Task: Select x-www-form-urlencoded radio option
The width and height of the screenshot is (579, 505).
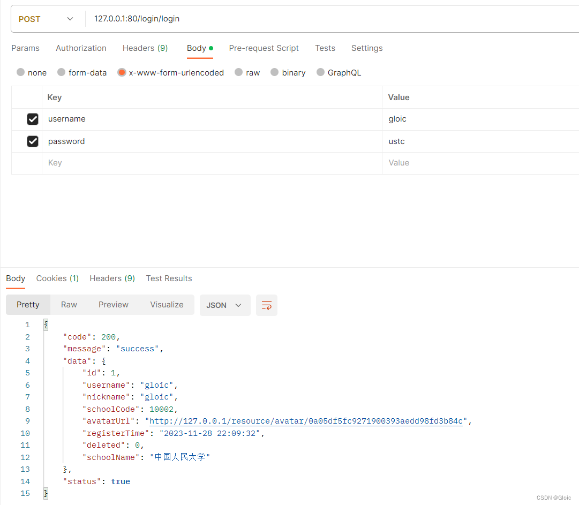Action: pos(122,72)
